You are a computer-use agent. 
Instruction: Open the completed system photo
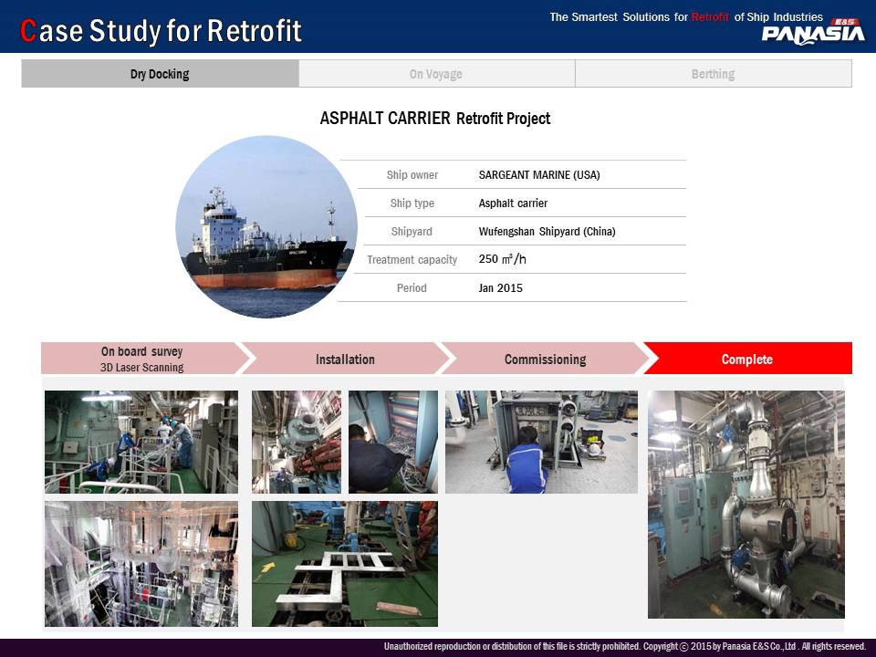tap(746, 505)
